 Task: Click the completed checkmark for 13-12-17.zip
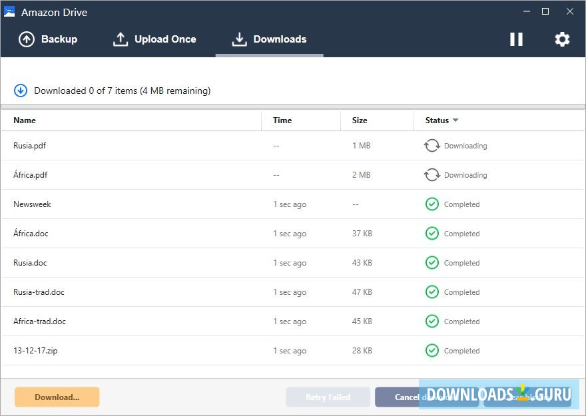pyautogui.click(x=432, y=351)
